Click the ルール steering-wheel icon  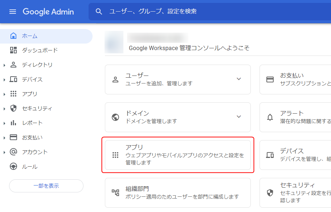[x=13, y=166]
